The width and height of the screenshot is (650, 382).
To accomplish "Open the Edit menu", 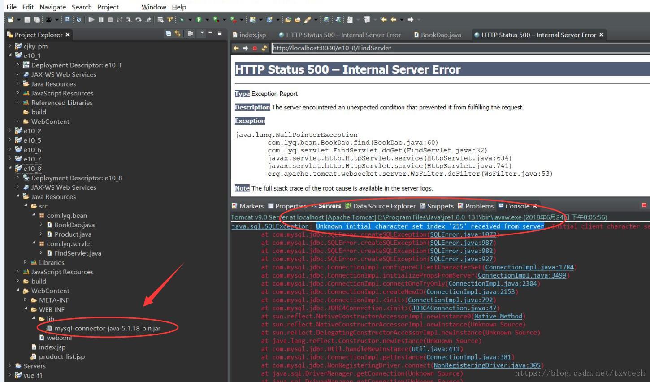I will click(x=28, y=7).
